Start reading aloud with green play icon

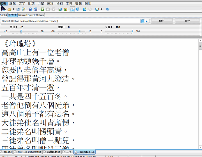click(43, 9)
